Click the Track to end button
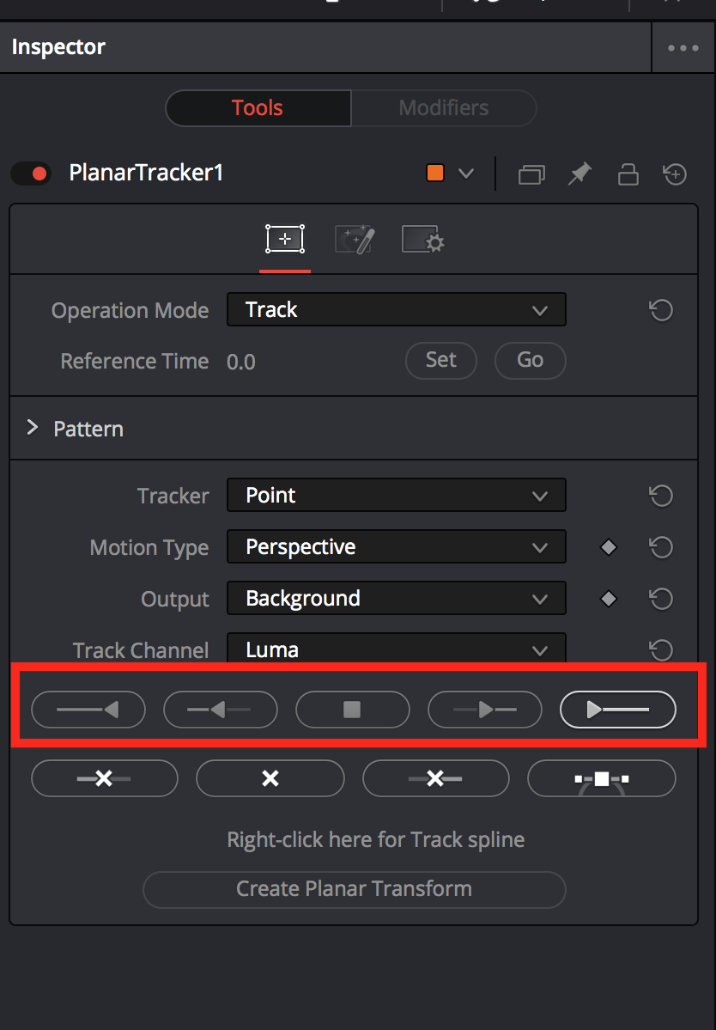The height and width of the screenshot is (1030, 716). pyautogui.click(x=617, y=710)
